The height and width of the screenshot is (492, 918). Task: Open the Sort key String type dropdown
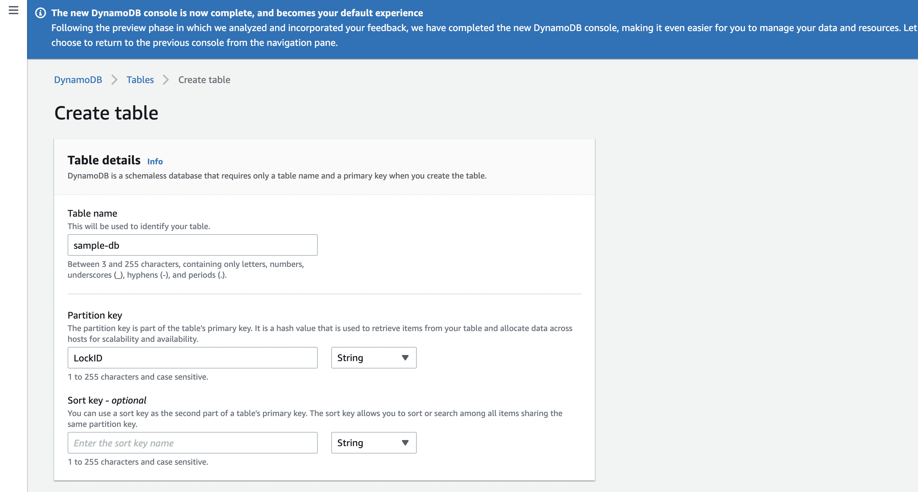pyautogui.click(x=374, y=443)
